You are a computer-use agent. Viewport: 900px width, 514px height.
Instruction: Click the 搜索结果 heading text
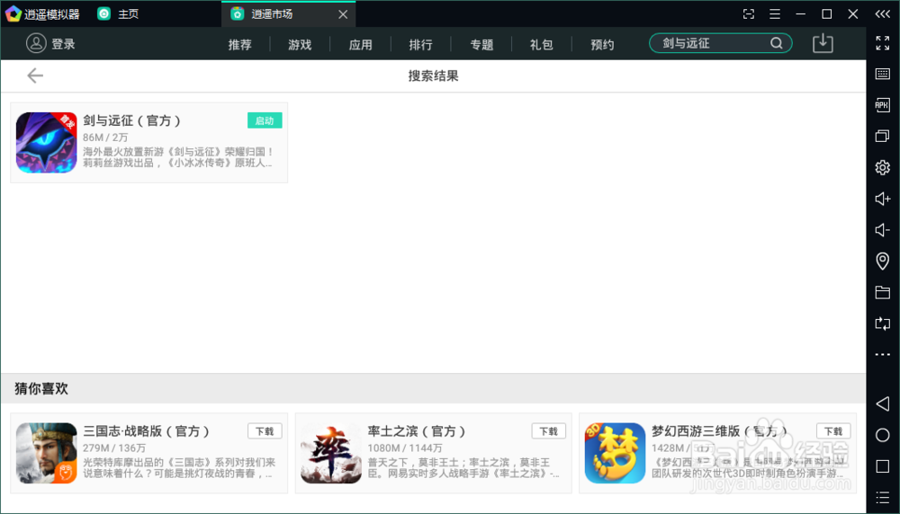click(x=434, y=75)
